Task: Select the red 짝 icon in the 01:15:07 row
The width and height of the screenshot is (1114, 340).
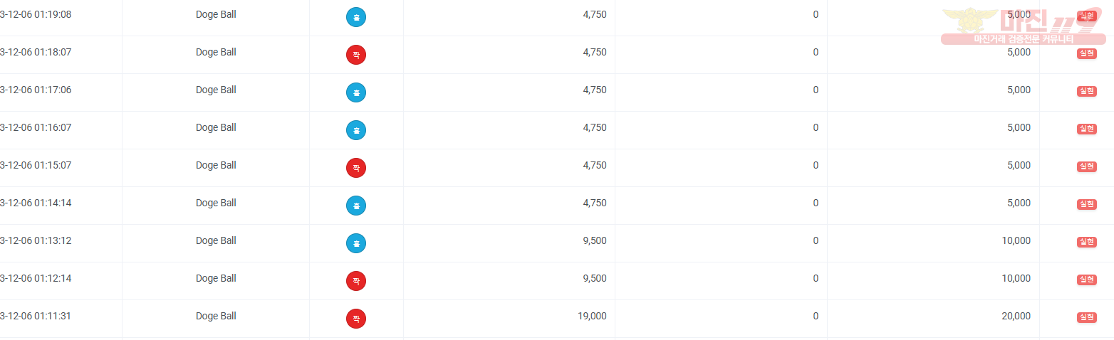Action: click(356, 168)
